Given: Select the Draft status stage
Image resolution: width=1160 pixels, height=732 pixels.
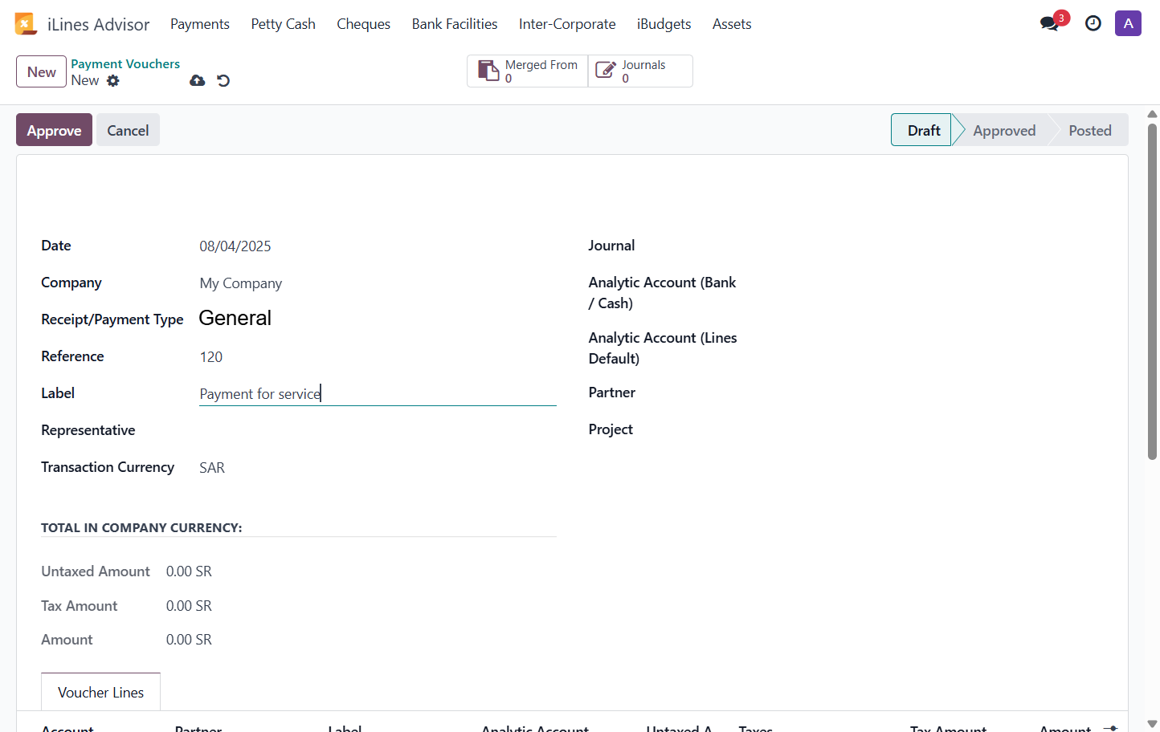Looking at the screenshot, I should (921, 130).
